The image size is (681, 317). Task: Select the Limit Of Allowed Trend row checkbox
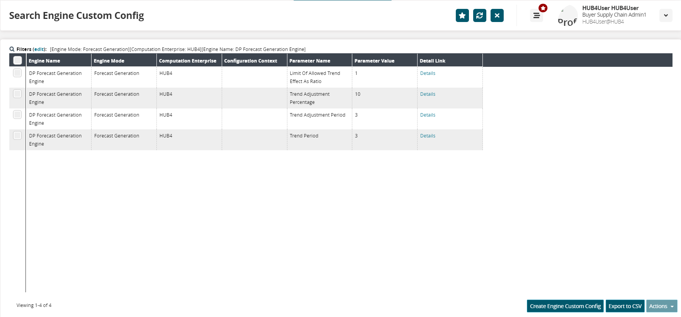(x=17, y=73)
